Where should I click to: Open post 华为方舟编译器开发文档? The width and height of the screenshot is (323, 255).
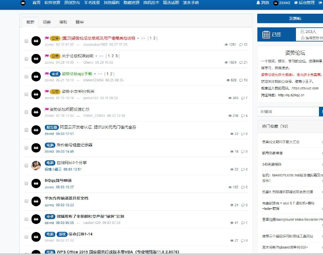(x=67, y=198)
